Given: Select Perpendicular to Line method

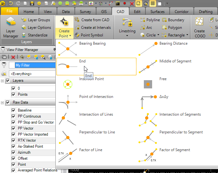Looking at the screenshot, I should 96,137.
